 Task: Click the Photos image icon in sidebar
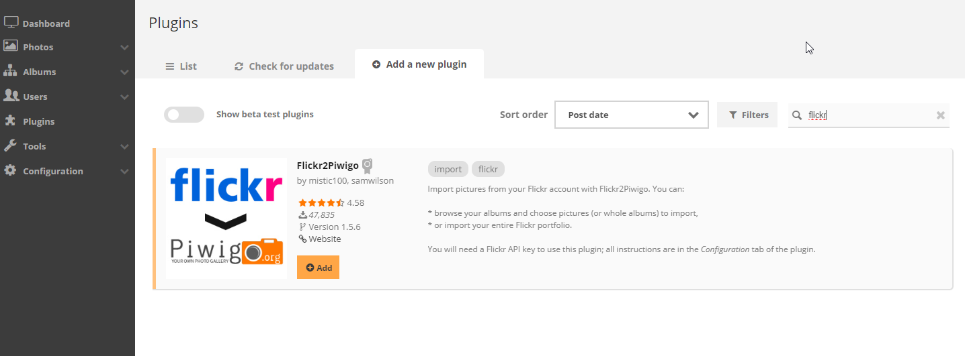(x=11, y=46)
